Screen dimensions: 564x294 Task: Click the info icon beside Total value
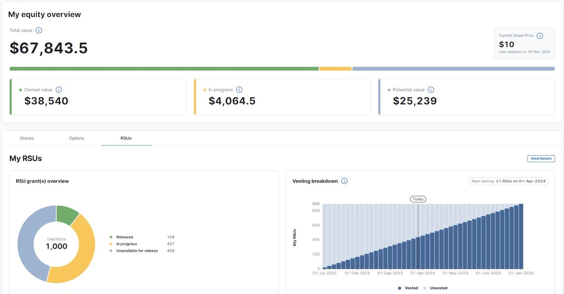pos(39,30)
